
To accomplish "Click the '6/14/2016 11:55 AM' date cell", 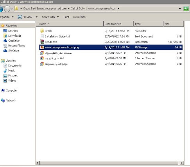I will coord(117,47).
